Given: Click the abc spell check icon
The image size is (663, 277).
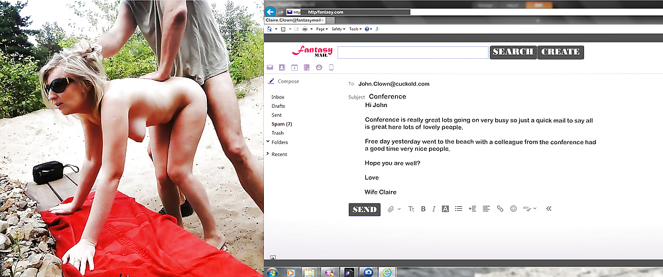Looking at the screenshot, I should coord(527,208).
